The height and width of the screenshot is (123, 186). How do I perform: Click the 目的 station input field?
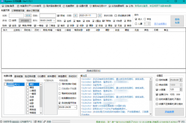tap(48, 15)
